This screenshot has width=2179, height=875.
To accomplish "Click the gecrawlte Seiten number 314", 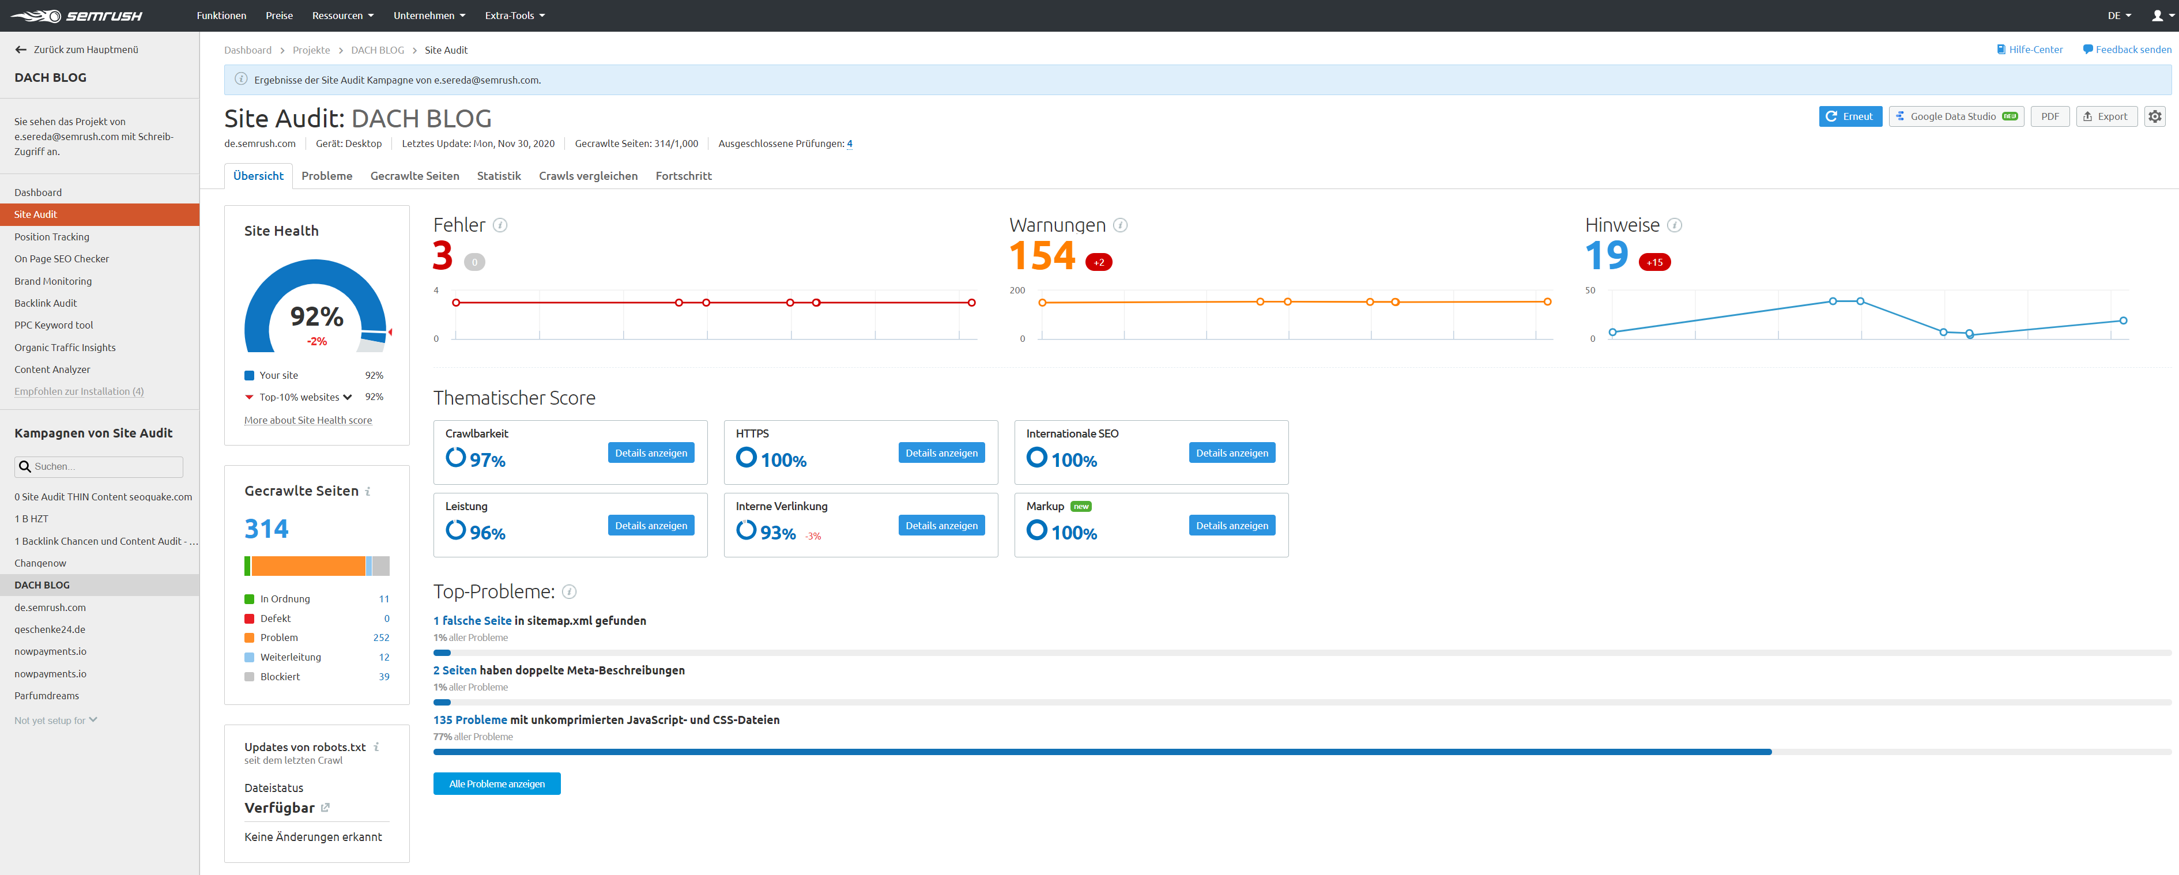I will click(x=266, y=529).
